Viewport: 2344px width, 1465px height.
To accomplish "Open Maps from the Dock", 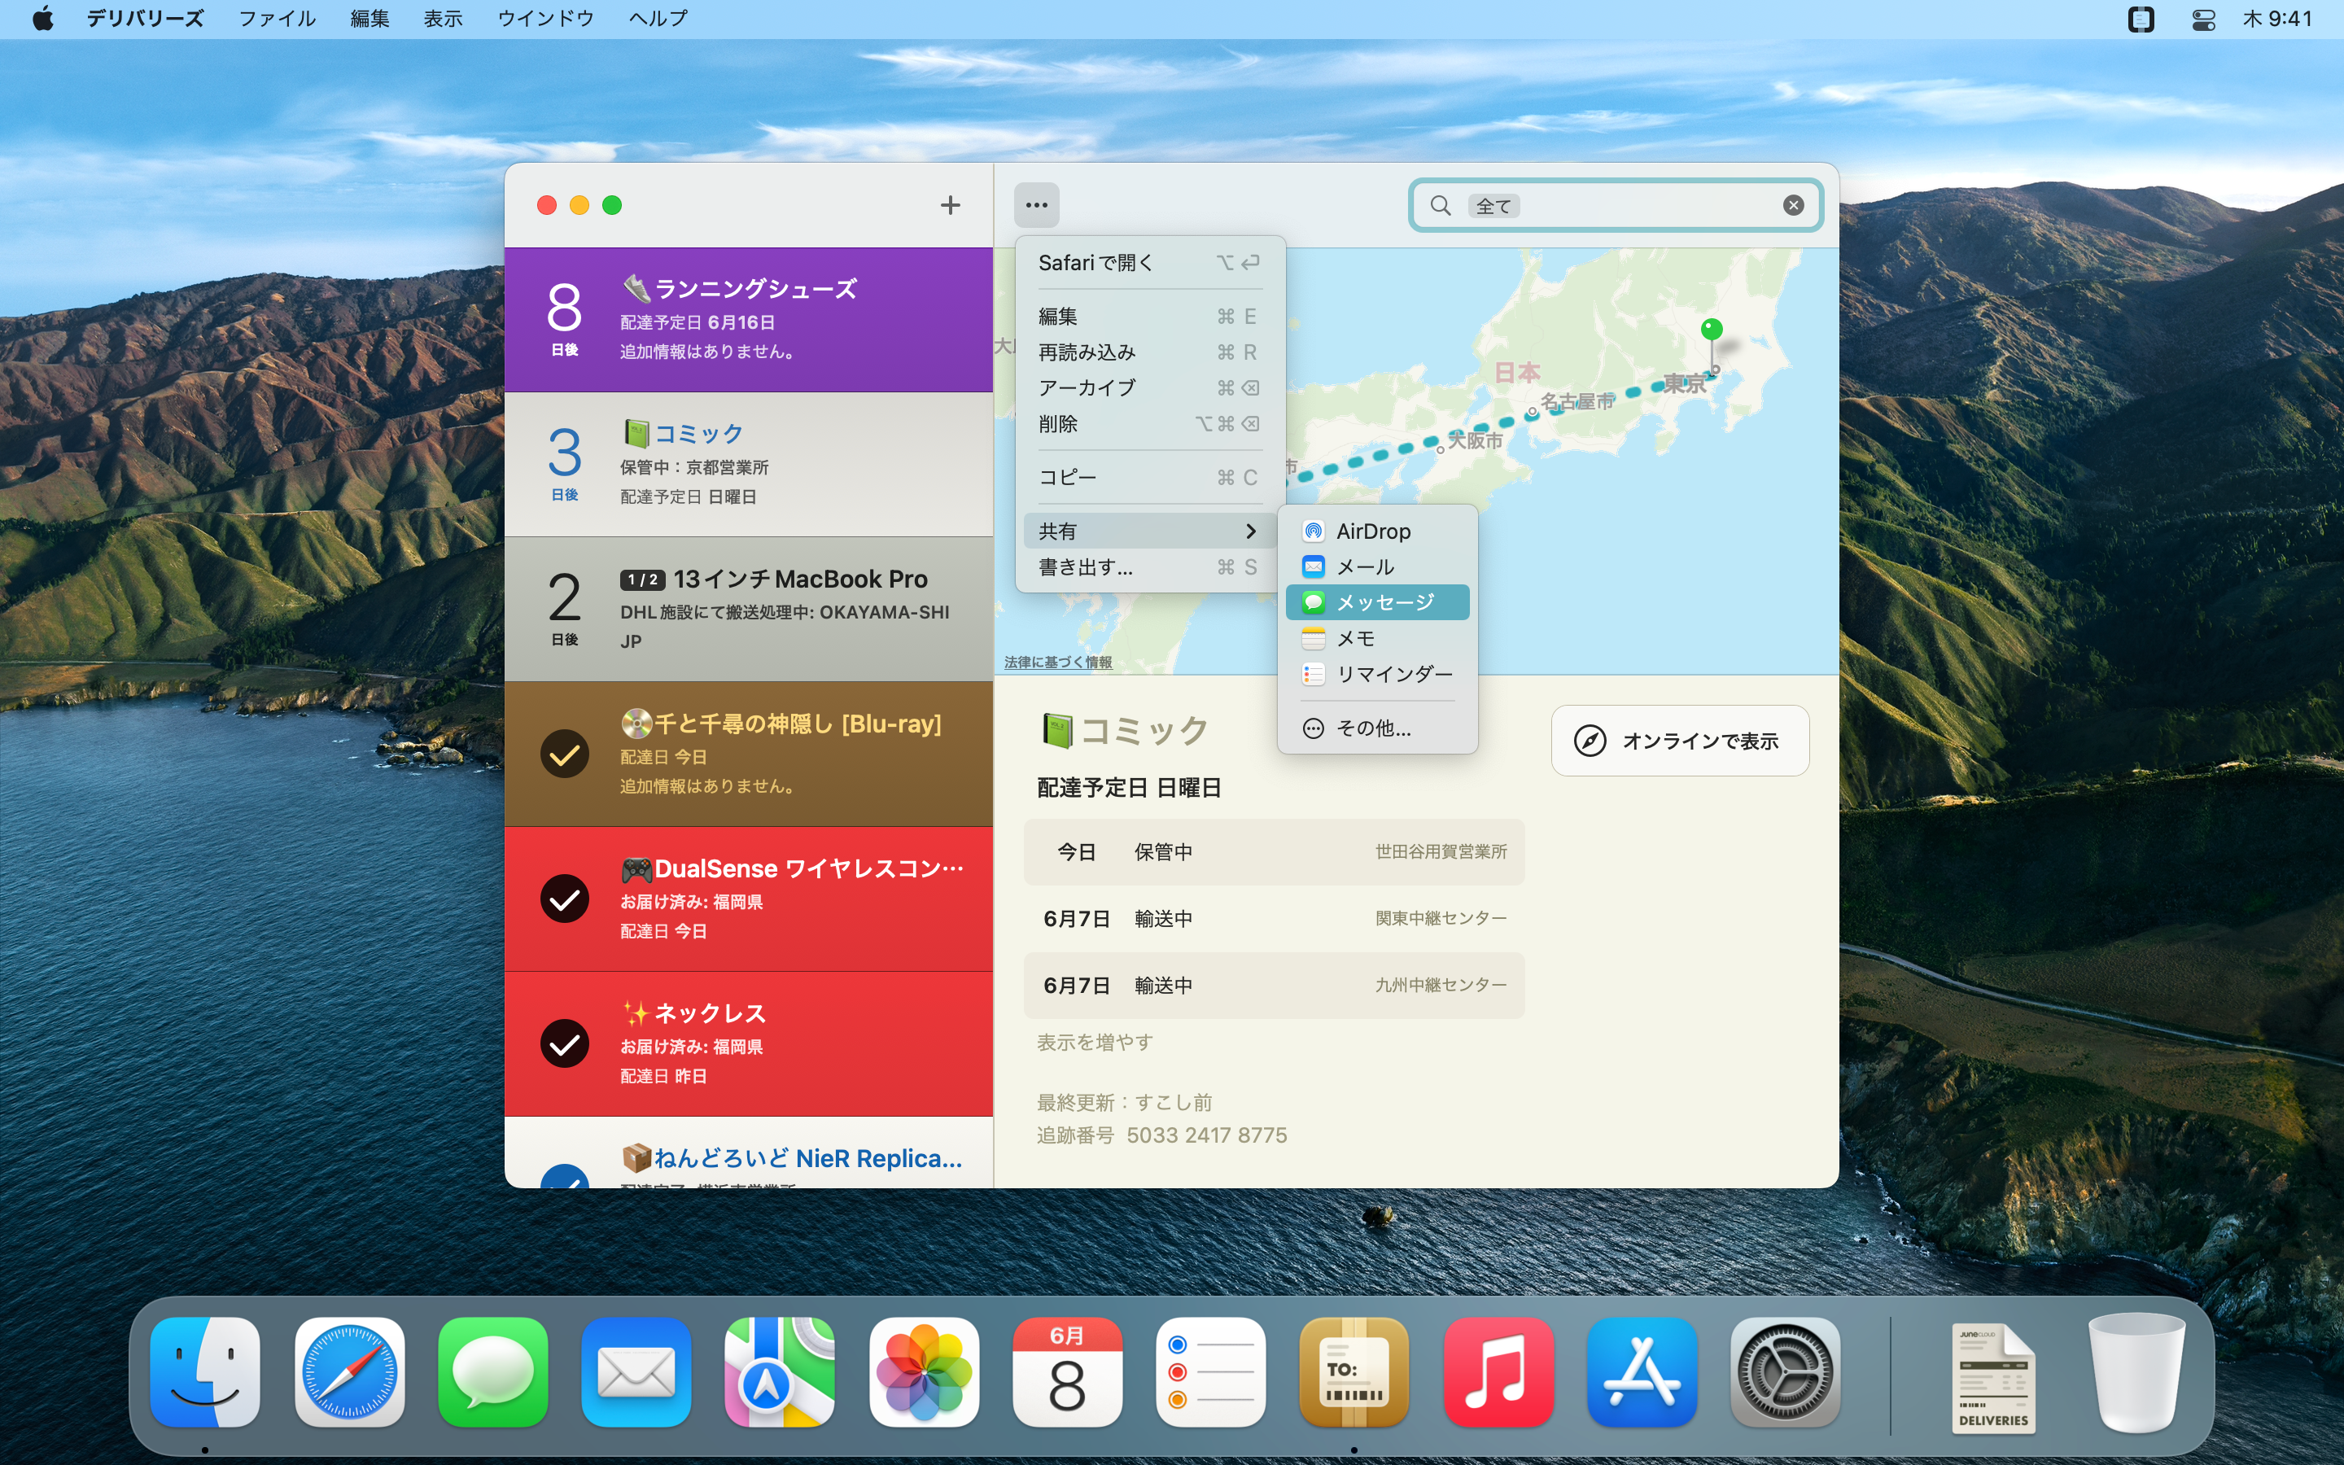I will point(780,1372).
